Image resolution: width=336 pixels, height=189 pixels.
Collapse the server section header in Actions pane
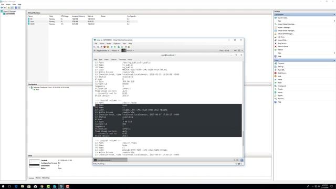click(x=334, y=15)
